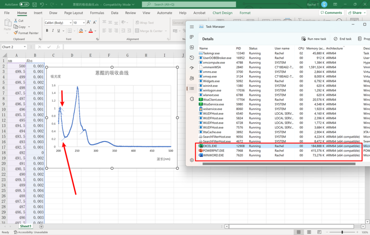Open the Calibri font name dropdown
The width and height of the screenshot is (370, 235).
[x=70, y=23]
